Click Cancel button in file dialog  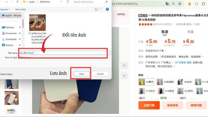pyautogui.click(x=100, y=74)
